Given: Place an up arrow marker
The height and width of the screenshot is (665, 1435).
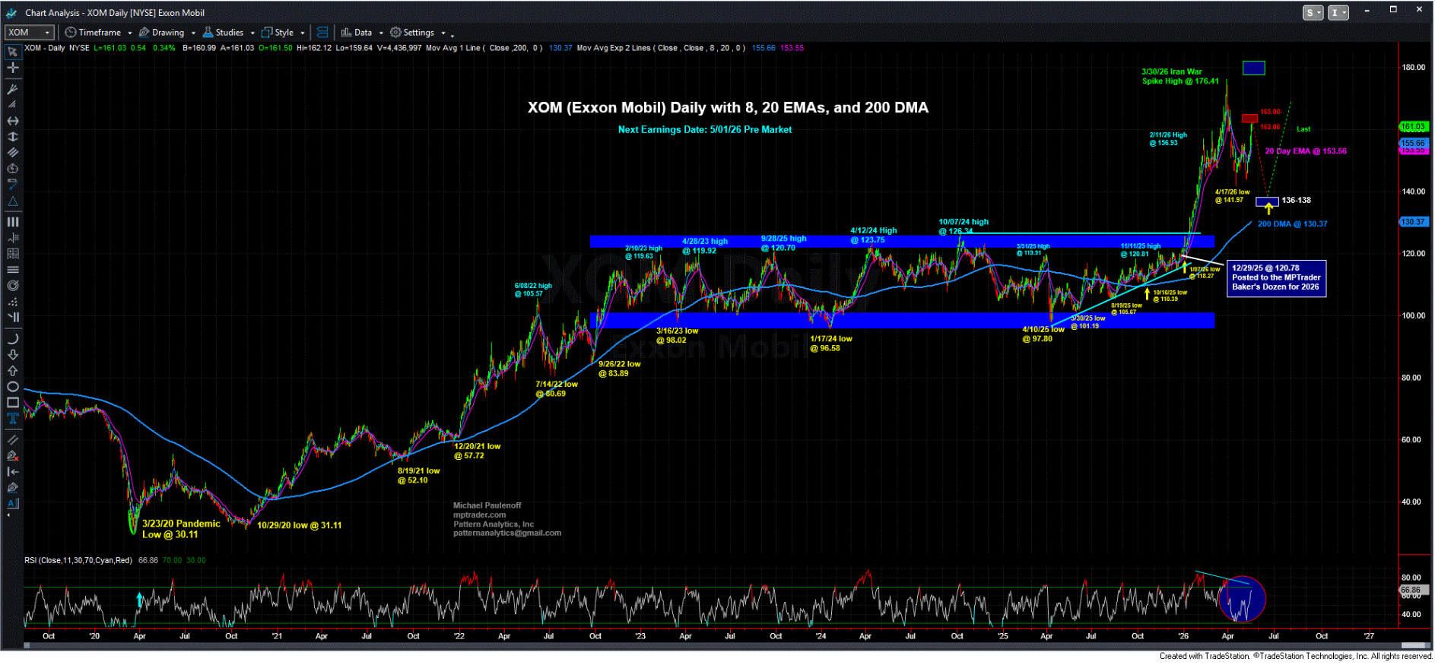Looking at the screenshot, I should click(x=12, y=371).
